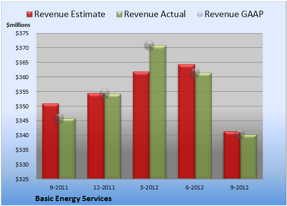Click the GAAP marker sphere for 9-2011
The width and height of the screenshot is (287, 206).
point(59,118)
